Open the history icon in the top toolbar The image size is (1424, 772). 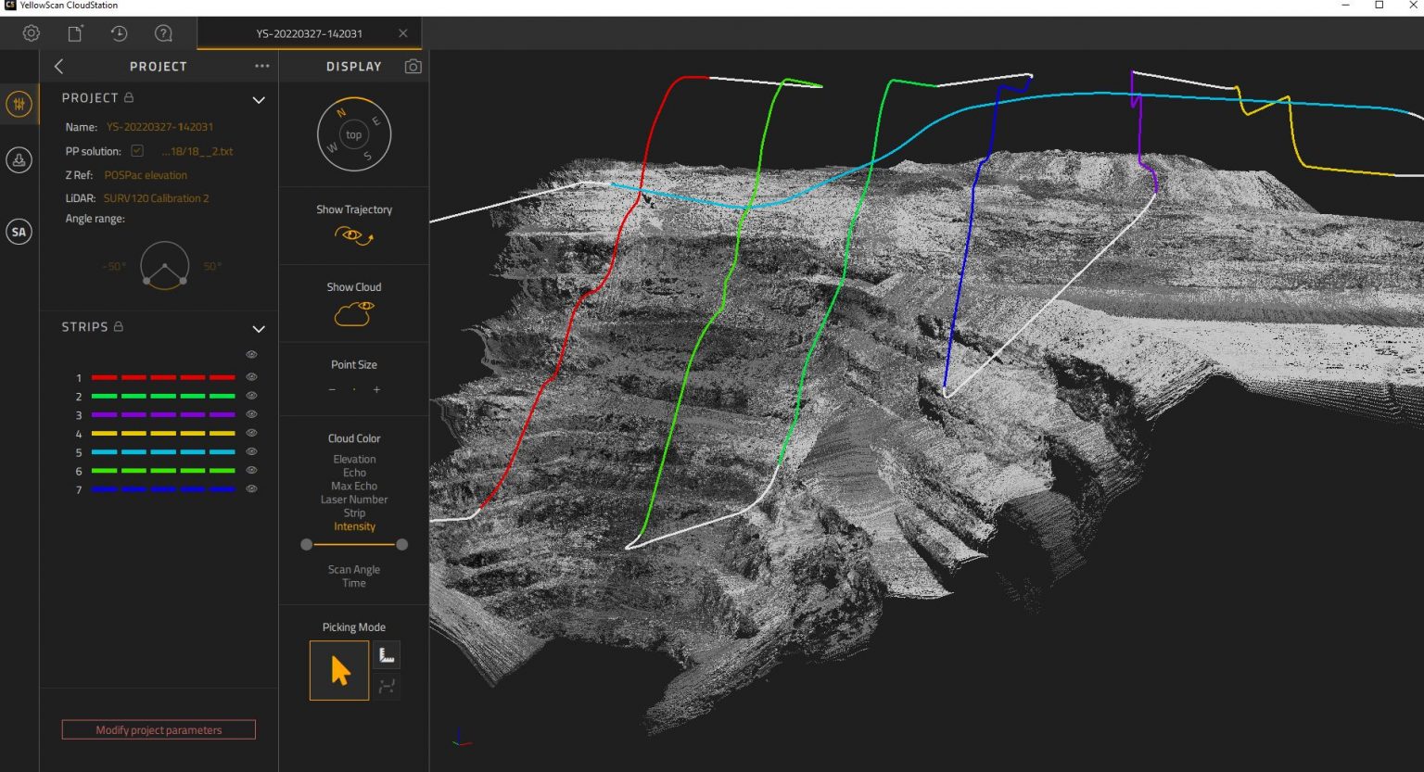[118, 32]
